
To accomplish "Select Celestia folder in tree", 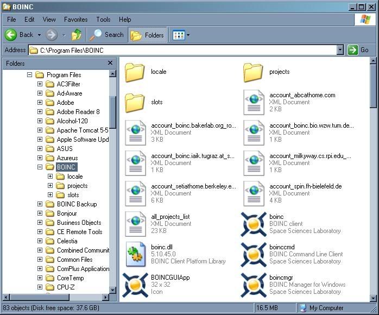I will [x=67, y=241].
